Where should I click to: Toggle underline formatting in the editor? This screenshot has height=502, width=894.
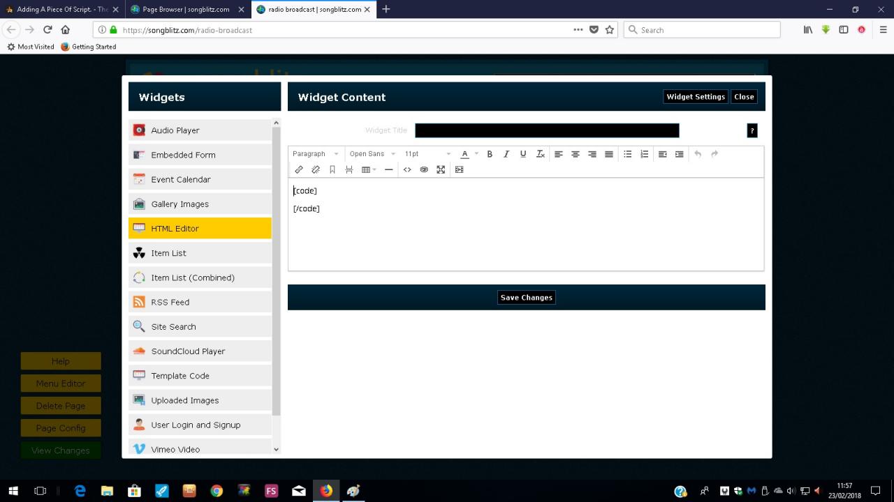523,154
